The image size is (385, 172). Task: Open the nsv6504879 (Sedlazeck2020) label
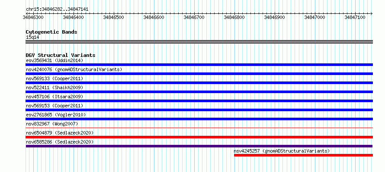(x=60, y=133)
